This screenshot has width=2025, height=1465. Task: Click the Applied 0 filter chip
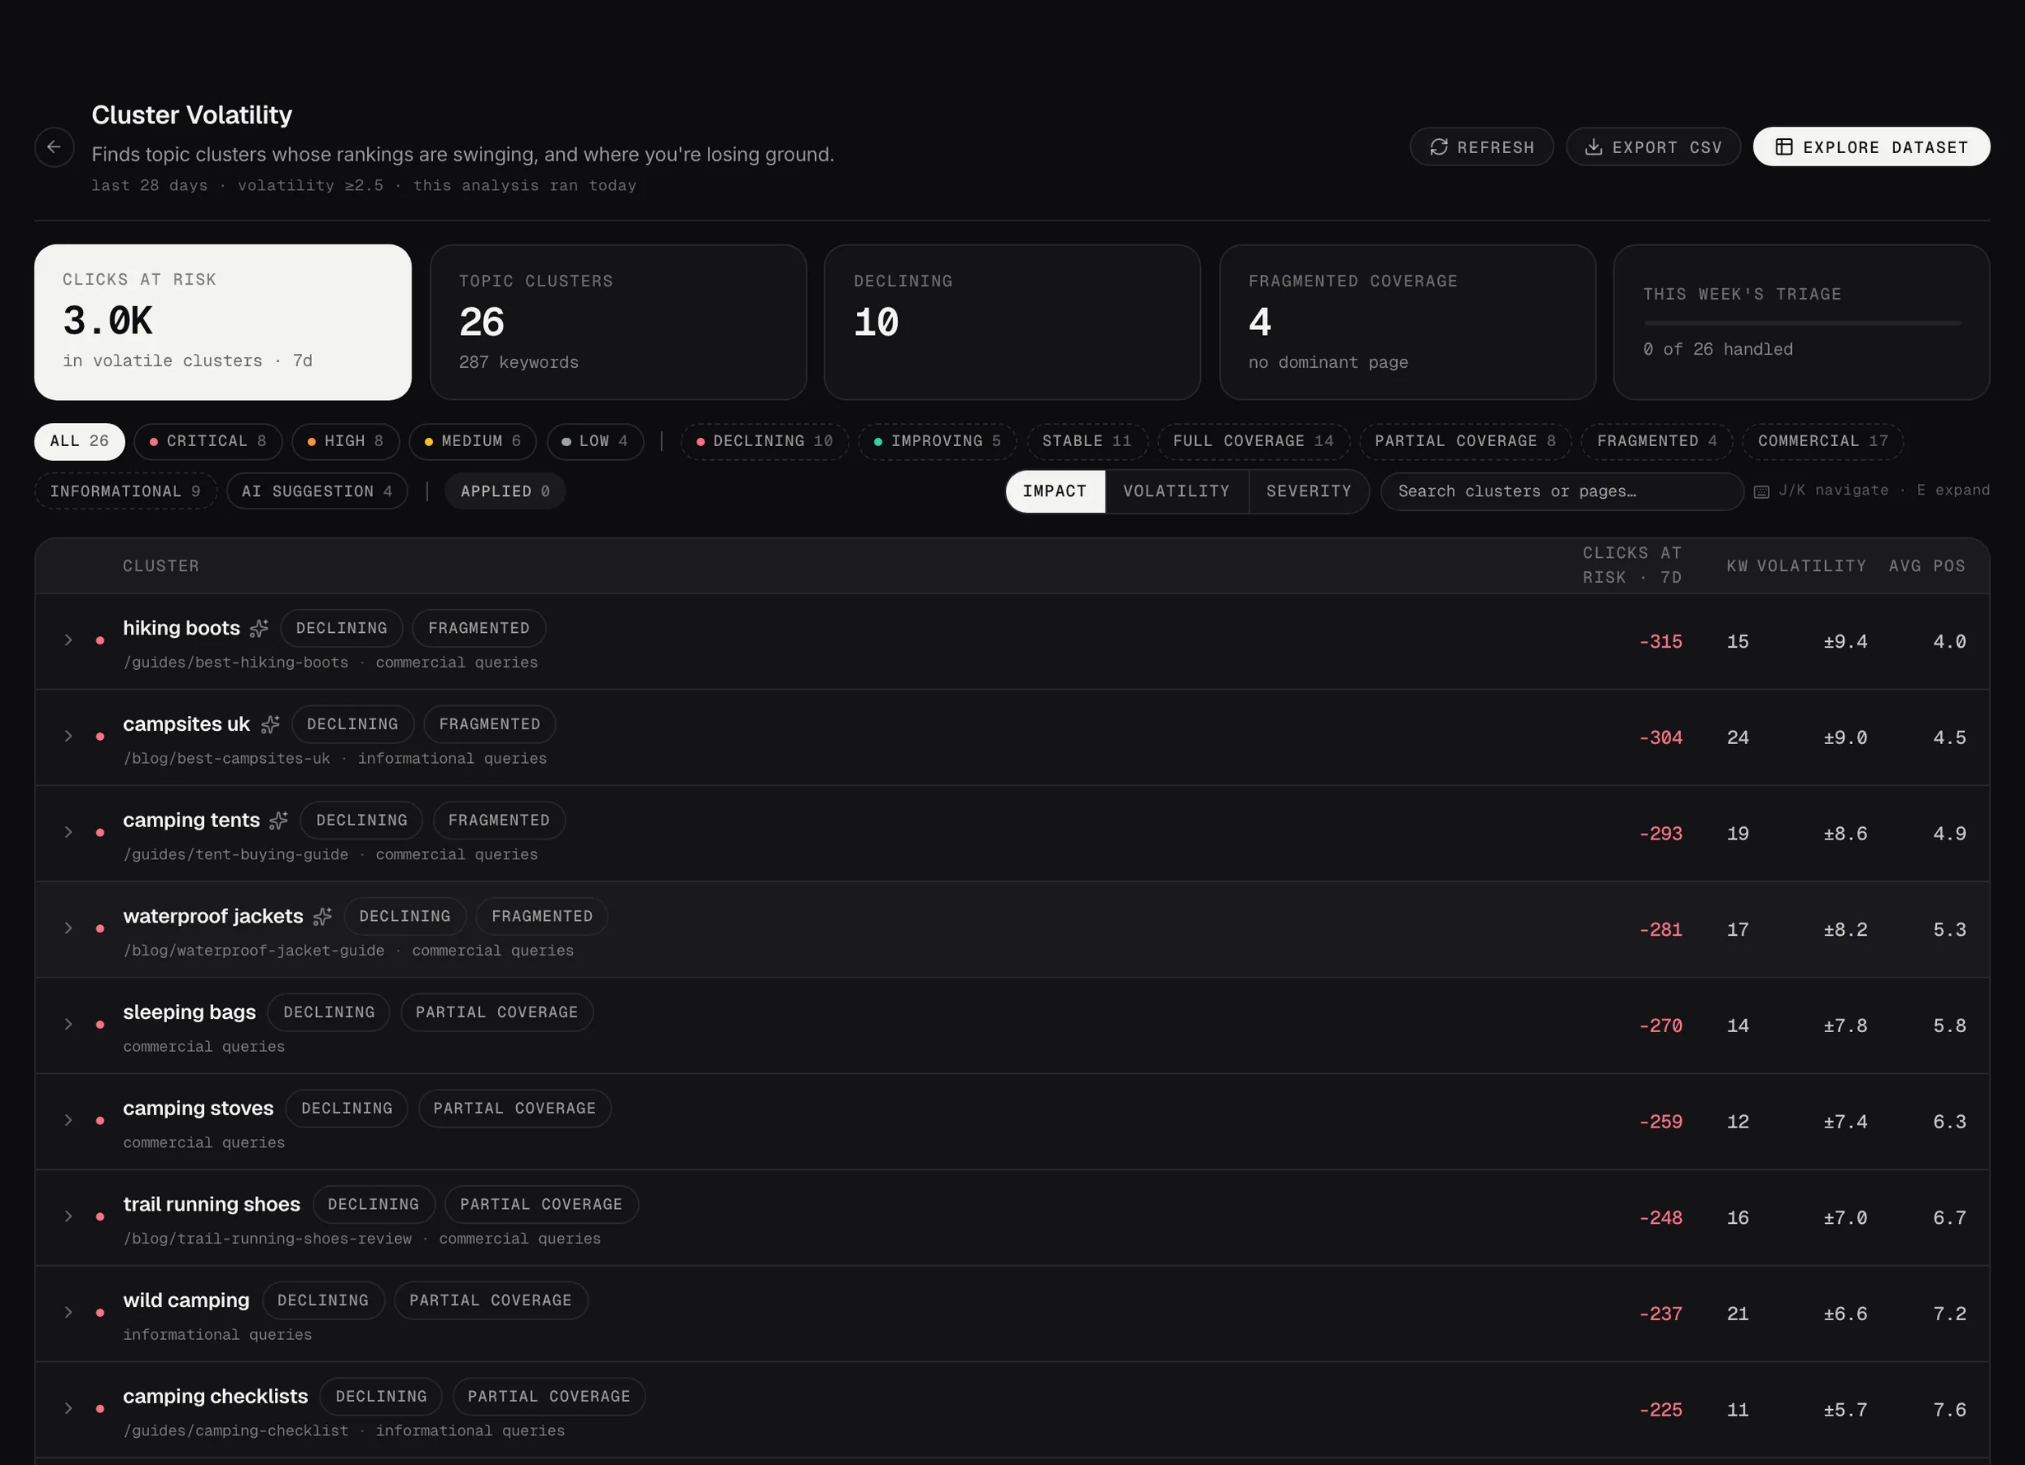pyautogui.click(x=505, y=491)
